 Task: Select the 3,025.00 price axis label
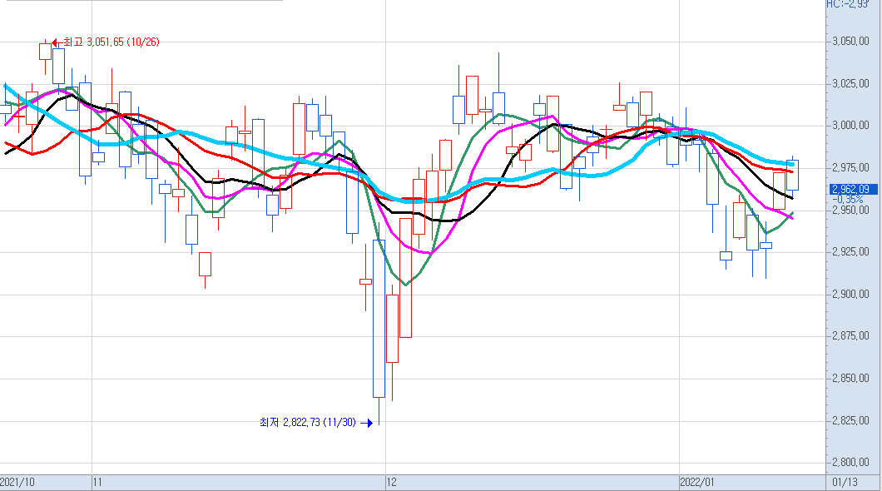[850, 84]
